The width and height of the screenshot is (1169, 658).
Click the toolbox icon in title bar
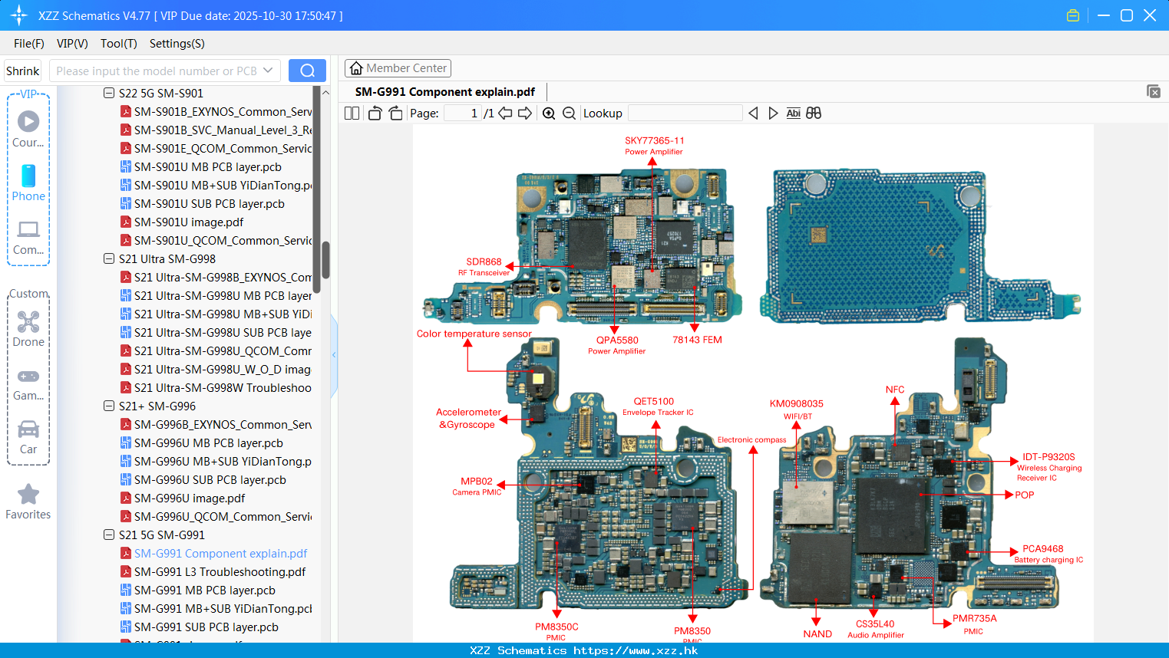(1073, 15)
